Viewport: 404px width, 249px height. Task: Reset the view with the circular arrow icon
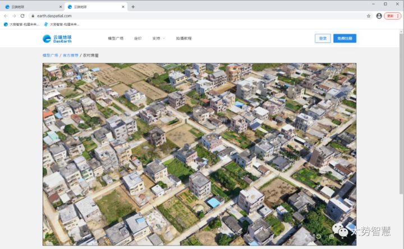[319, 236]
